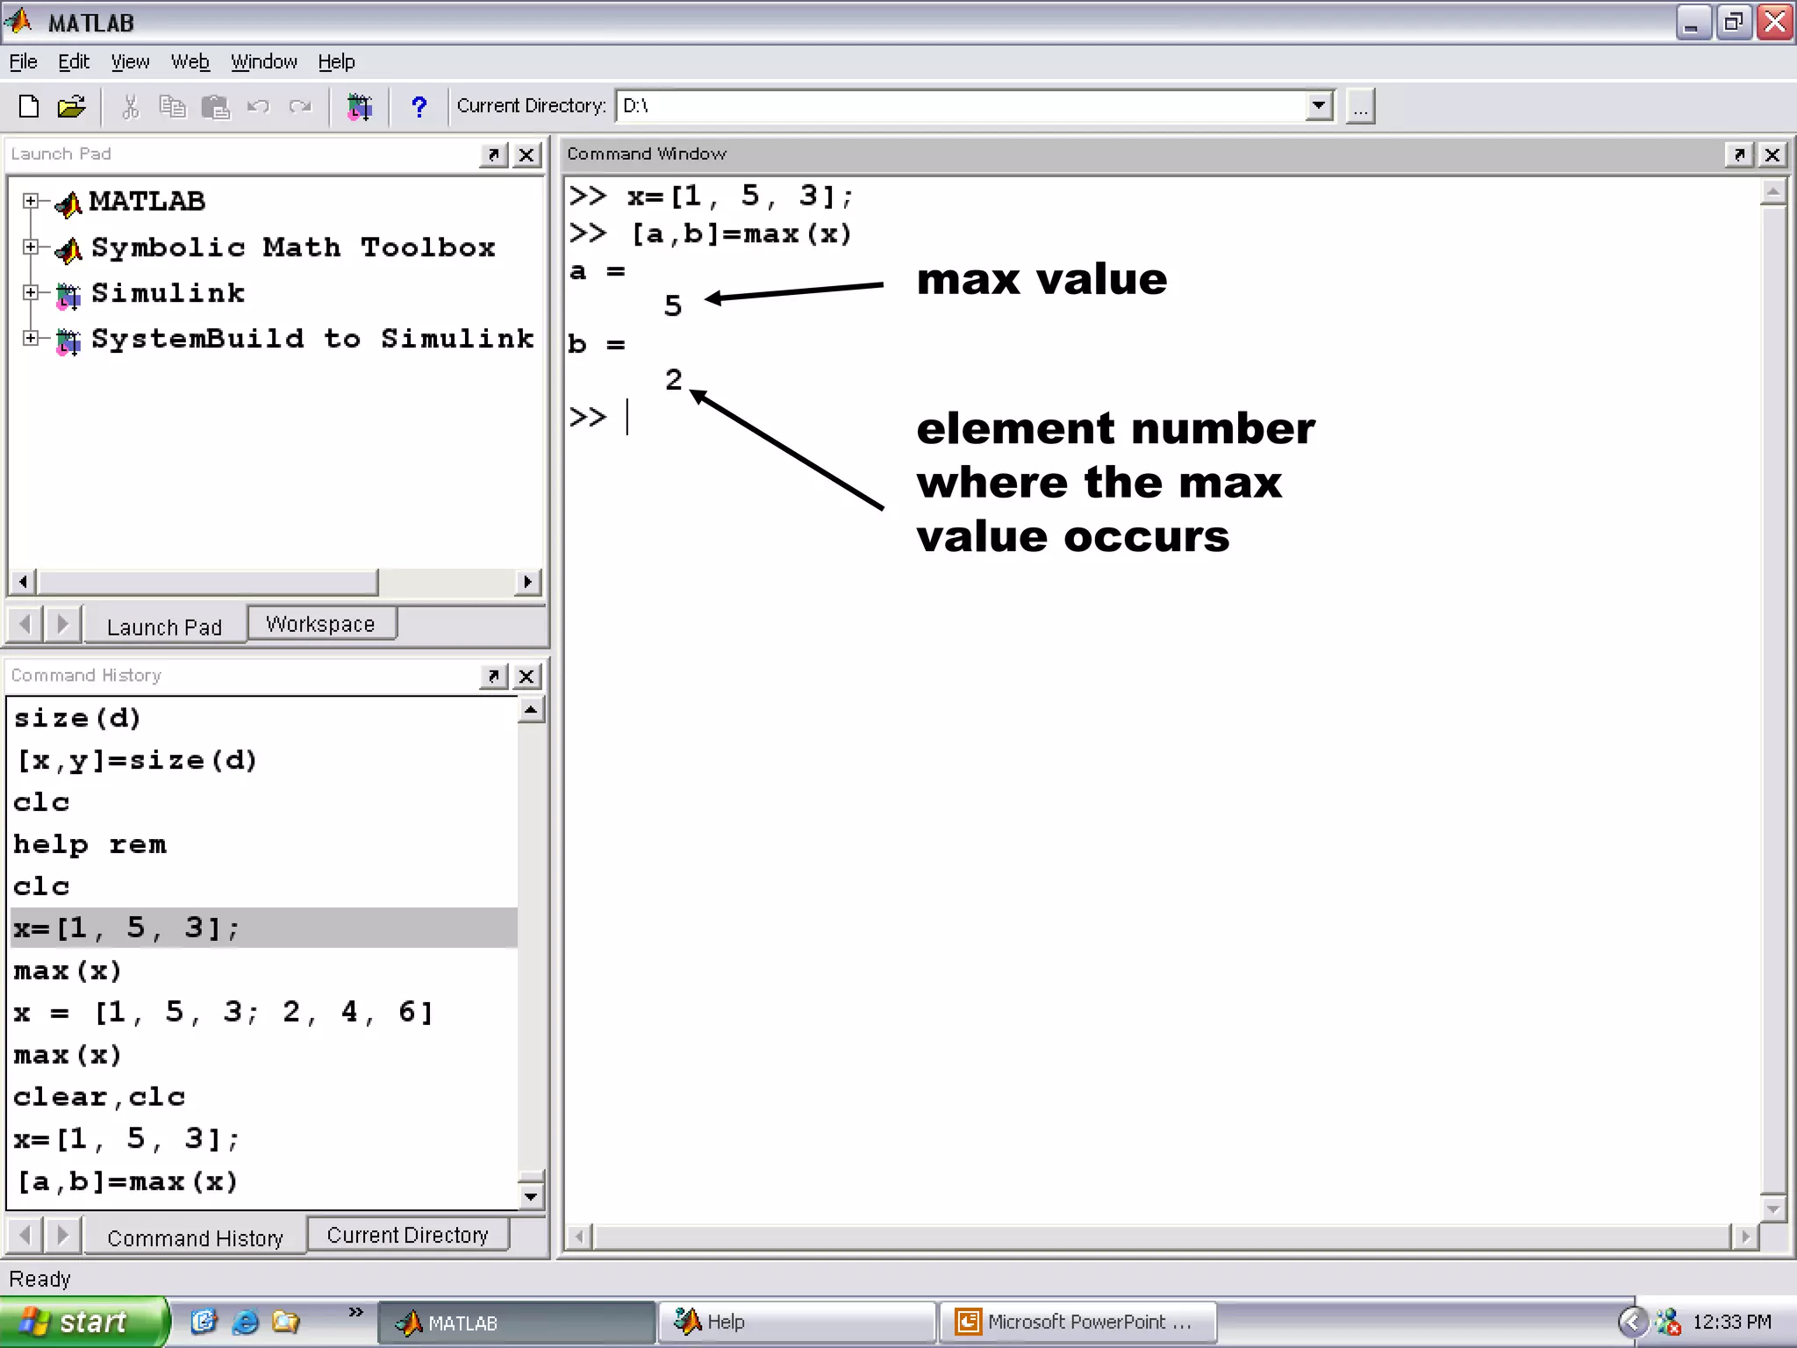Close the Command History panel
1797x1348 pixels.
[x=526, y=676]
